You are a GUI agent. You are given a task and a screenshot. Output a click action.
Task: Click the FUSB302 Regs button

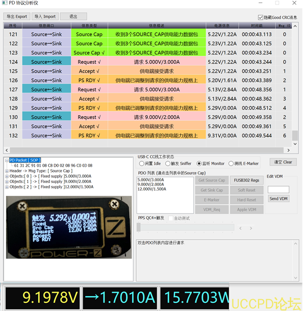[x=247, y=180]
